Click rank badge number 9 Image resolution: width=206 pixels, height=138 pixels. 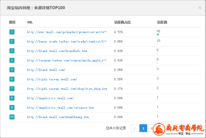pyautogui.click(x=12, y=107)
